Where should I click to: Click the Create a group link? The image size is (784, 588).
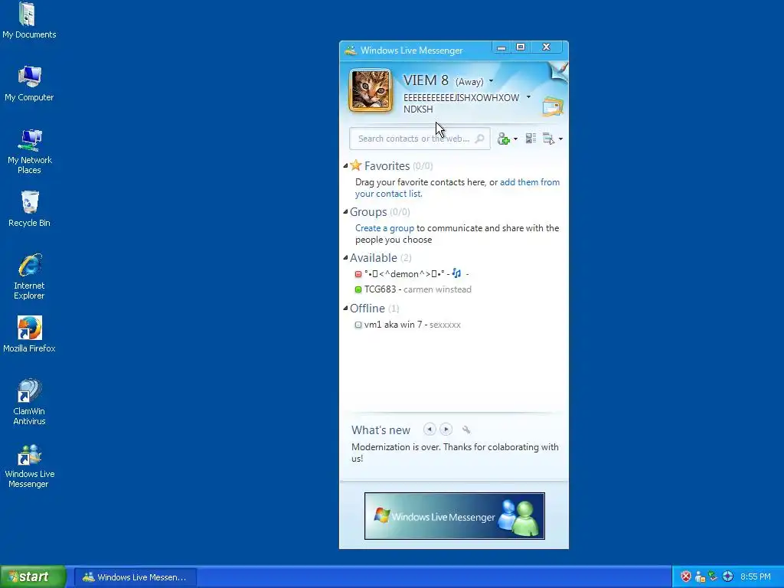(x=384, y=228)
